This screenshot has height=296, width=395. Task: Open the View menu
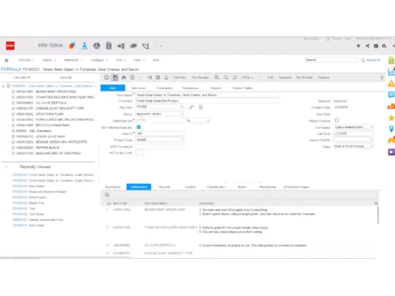pyautogui.click(x=139, y=60)
